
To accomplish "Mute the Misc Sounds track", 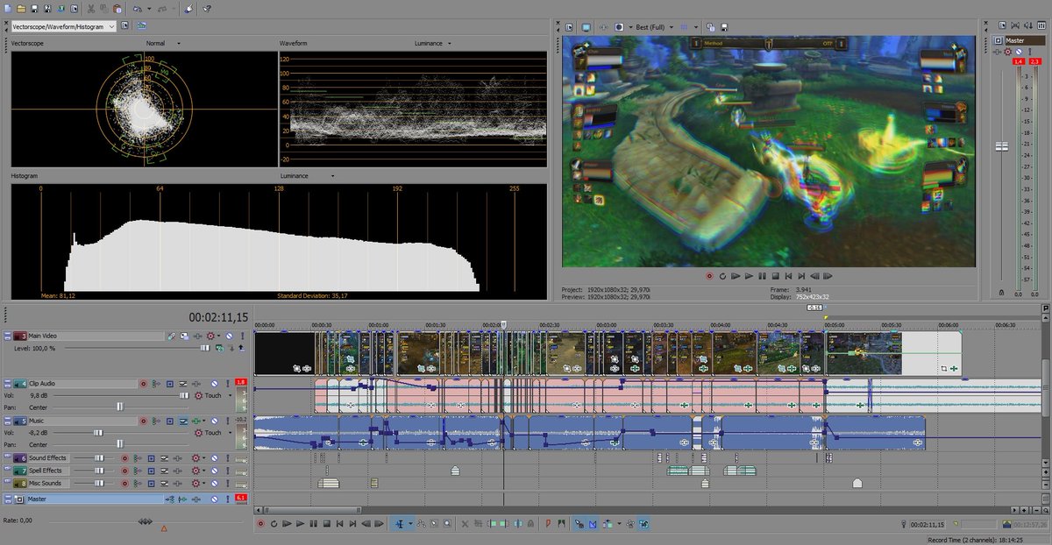I will 215,484.
